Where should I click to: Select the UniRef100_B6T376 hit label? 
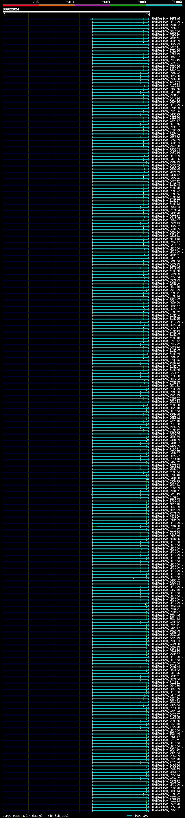pos(166,124)
